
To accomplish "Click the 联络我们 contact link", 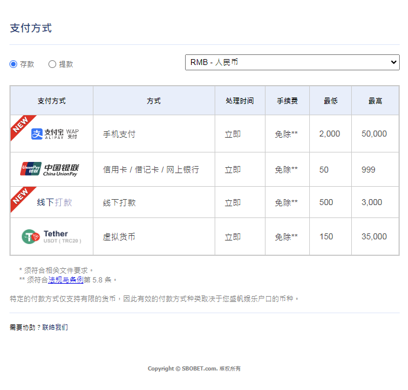I will [x=55, y=327].
